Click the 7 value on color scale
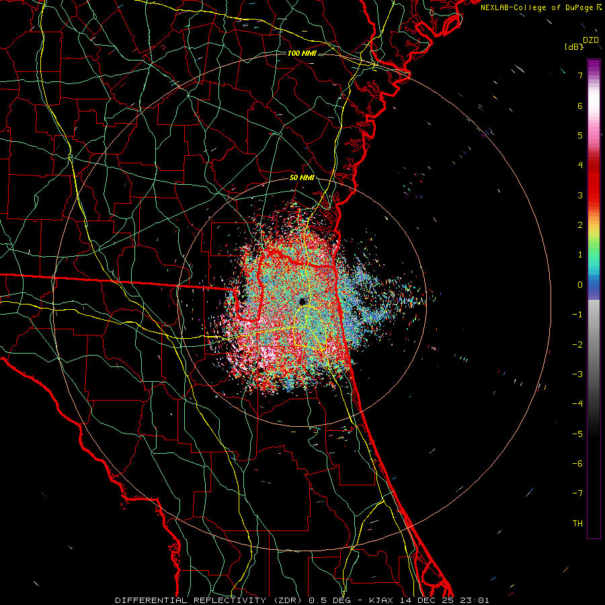605x605 pixels. pos(580,75)
